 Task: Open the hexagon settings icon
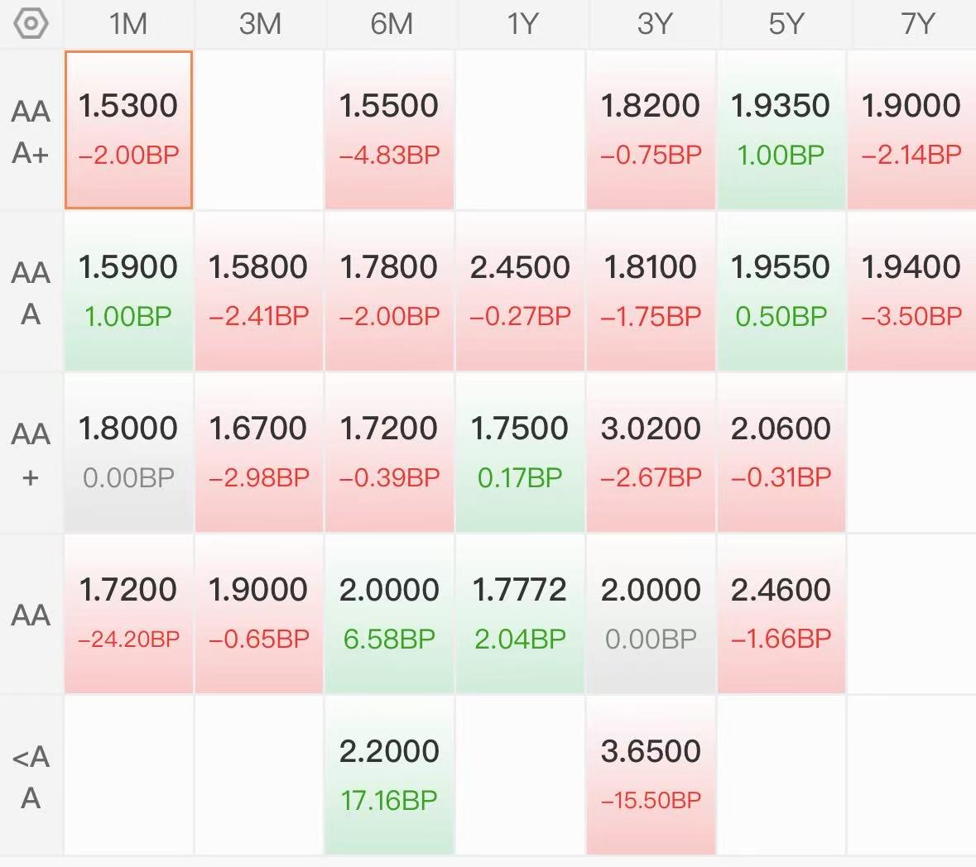31,24
